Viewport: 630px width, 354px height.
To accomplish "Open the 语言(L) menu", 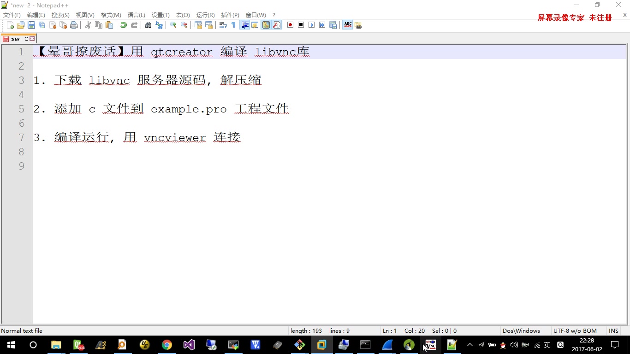I will tap(137, 15).
